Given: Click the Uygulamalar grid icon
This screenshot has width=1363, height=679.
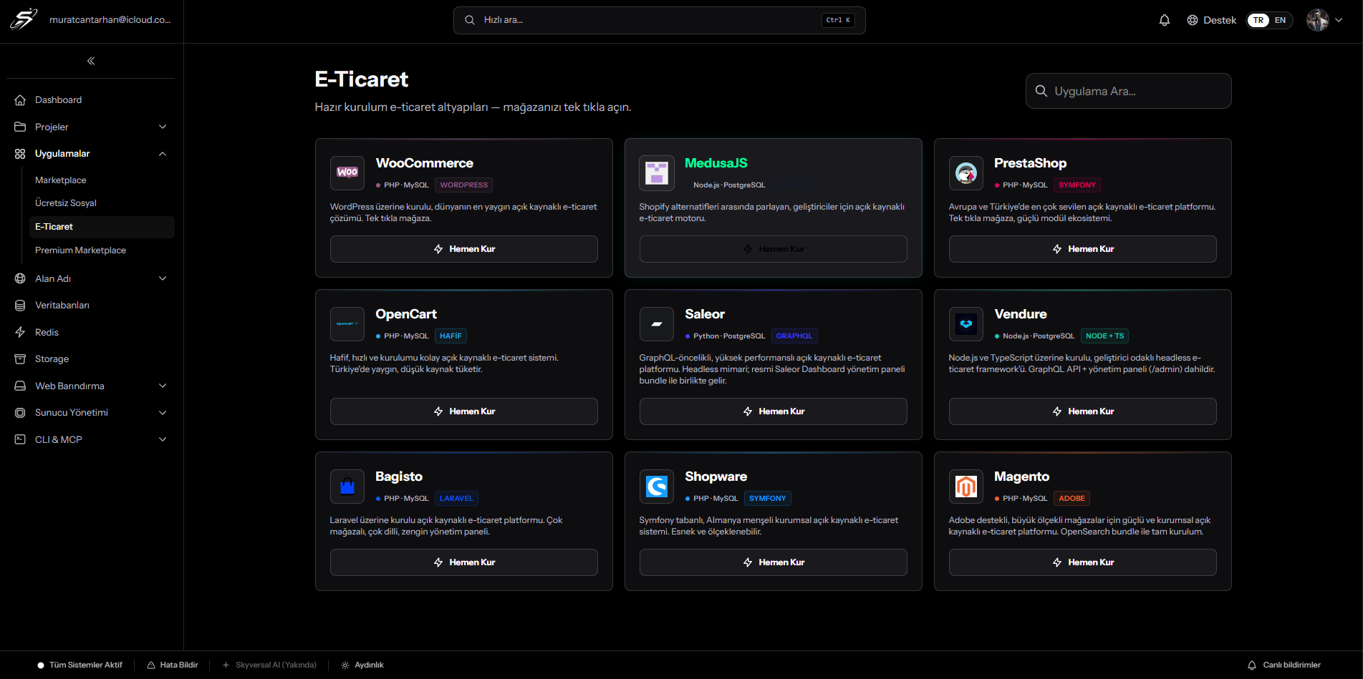Looking at the screenshot, I should [x=20, y=154].
